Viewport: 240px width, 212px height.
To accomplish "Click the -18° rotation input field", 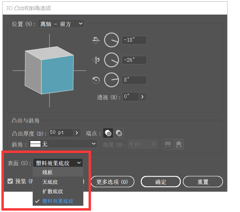I will click(134, 40).
